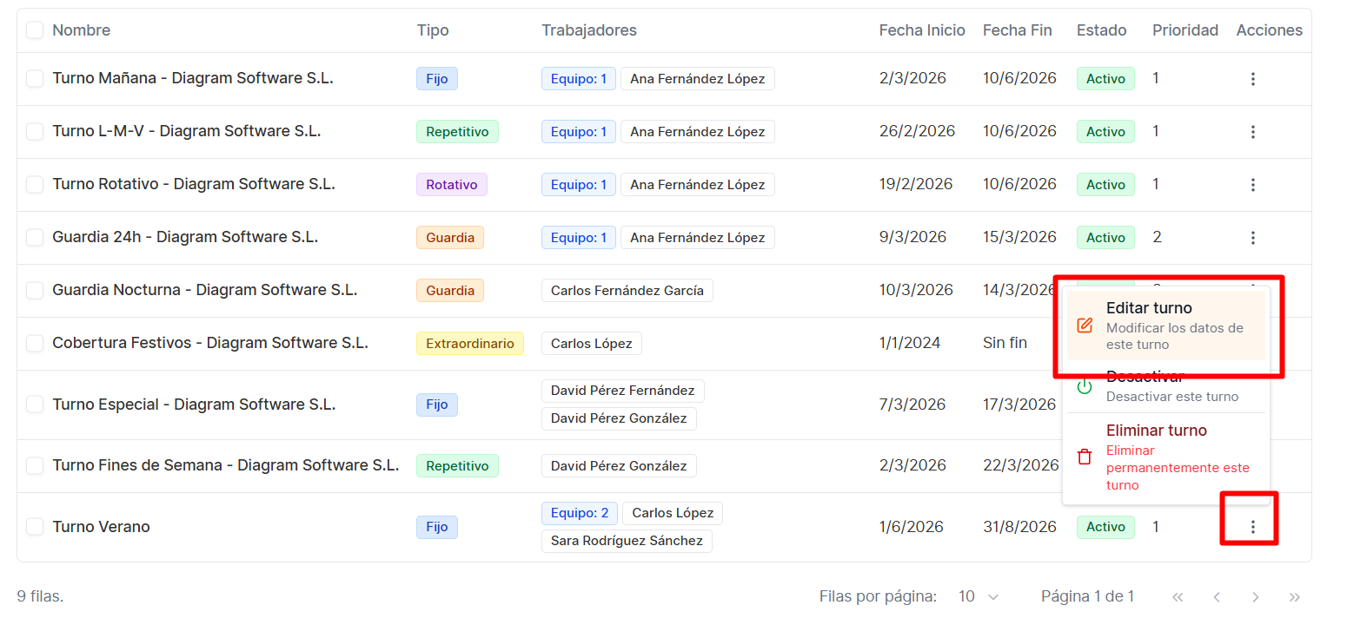The width and height of the screenshot is (1347, 625).
Task: Click the Equipo: 2 badge in Turno Verano
Action: 580,513
